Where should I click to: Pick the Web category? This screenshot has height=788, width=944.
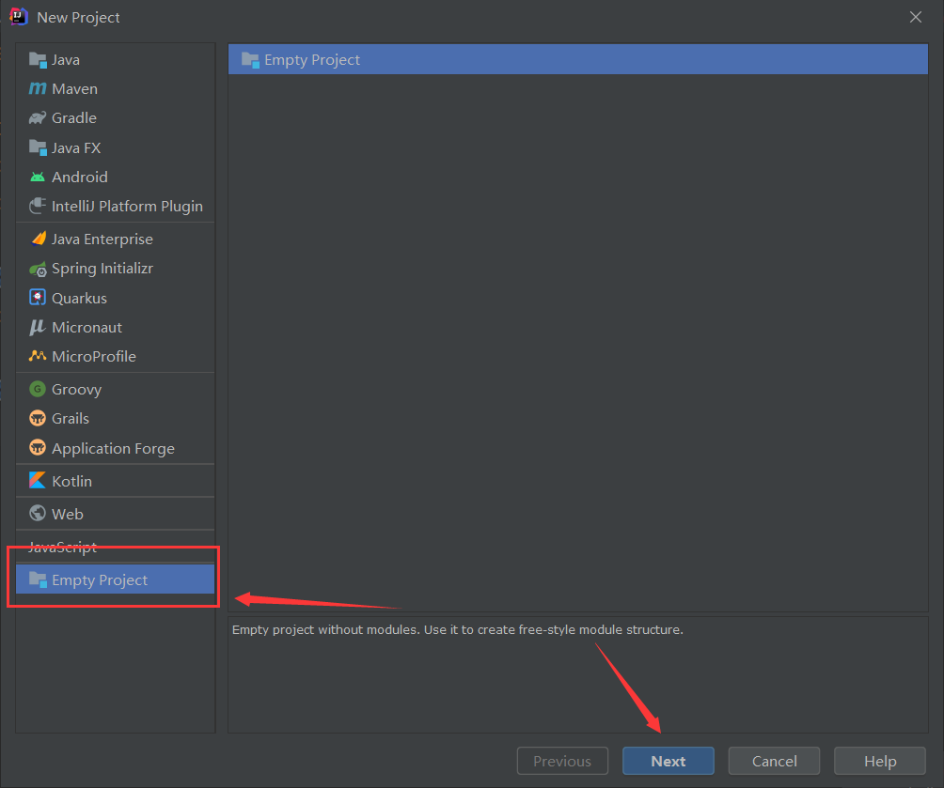115,514
